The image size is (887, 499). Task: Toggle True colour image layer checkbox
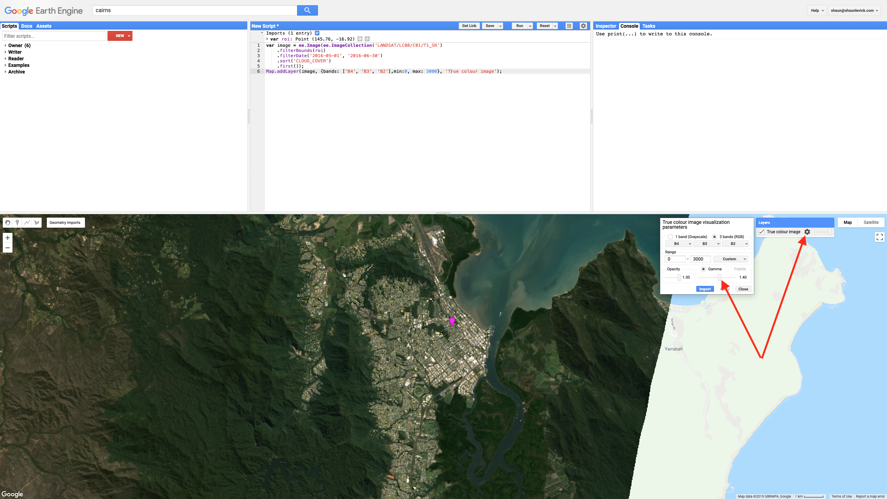click(761, 232)
